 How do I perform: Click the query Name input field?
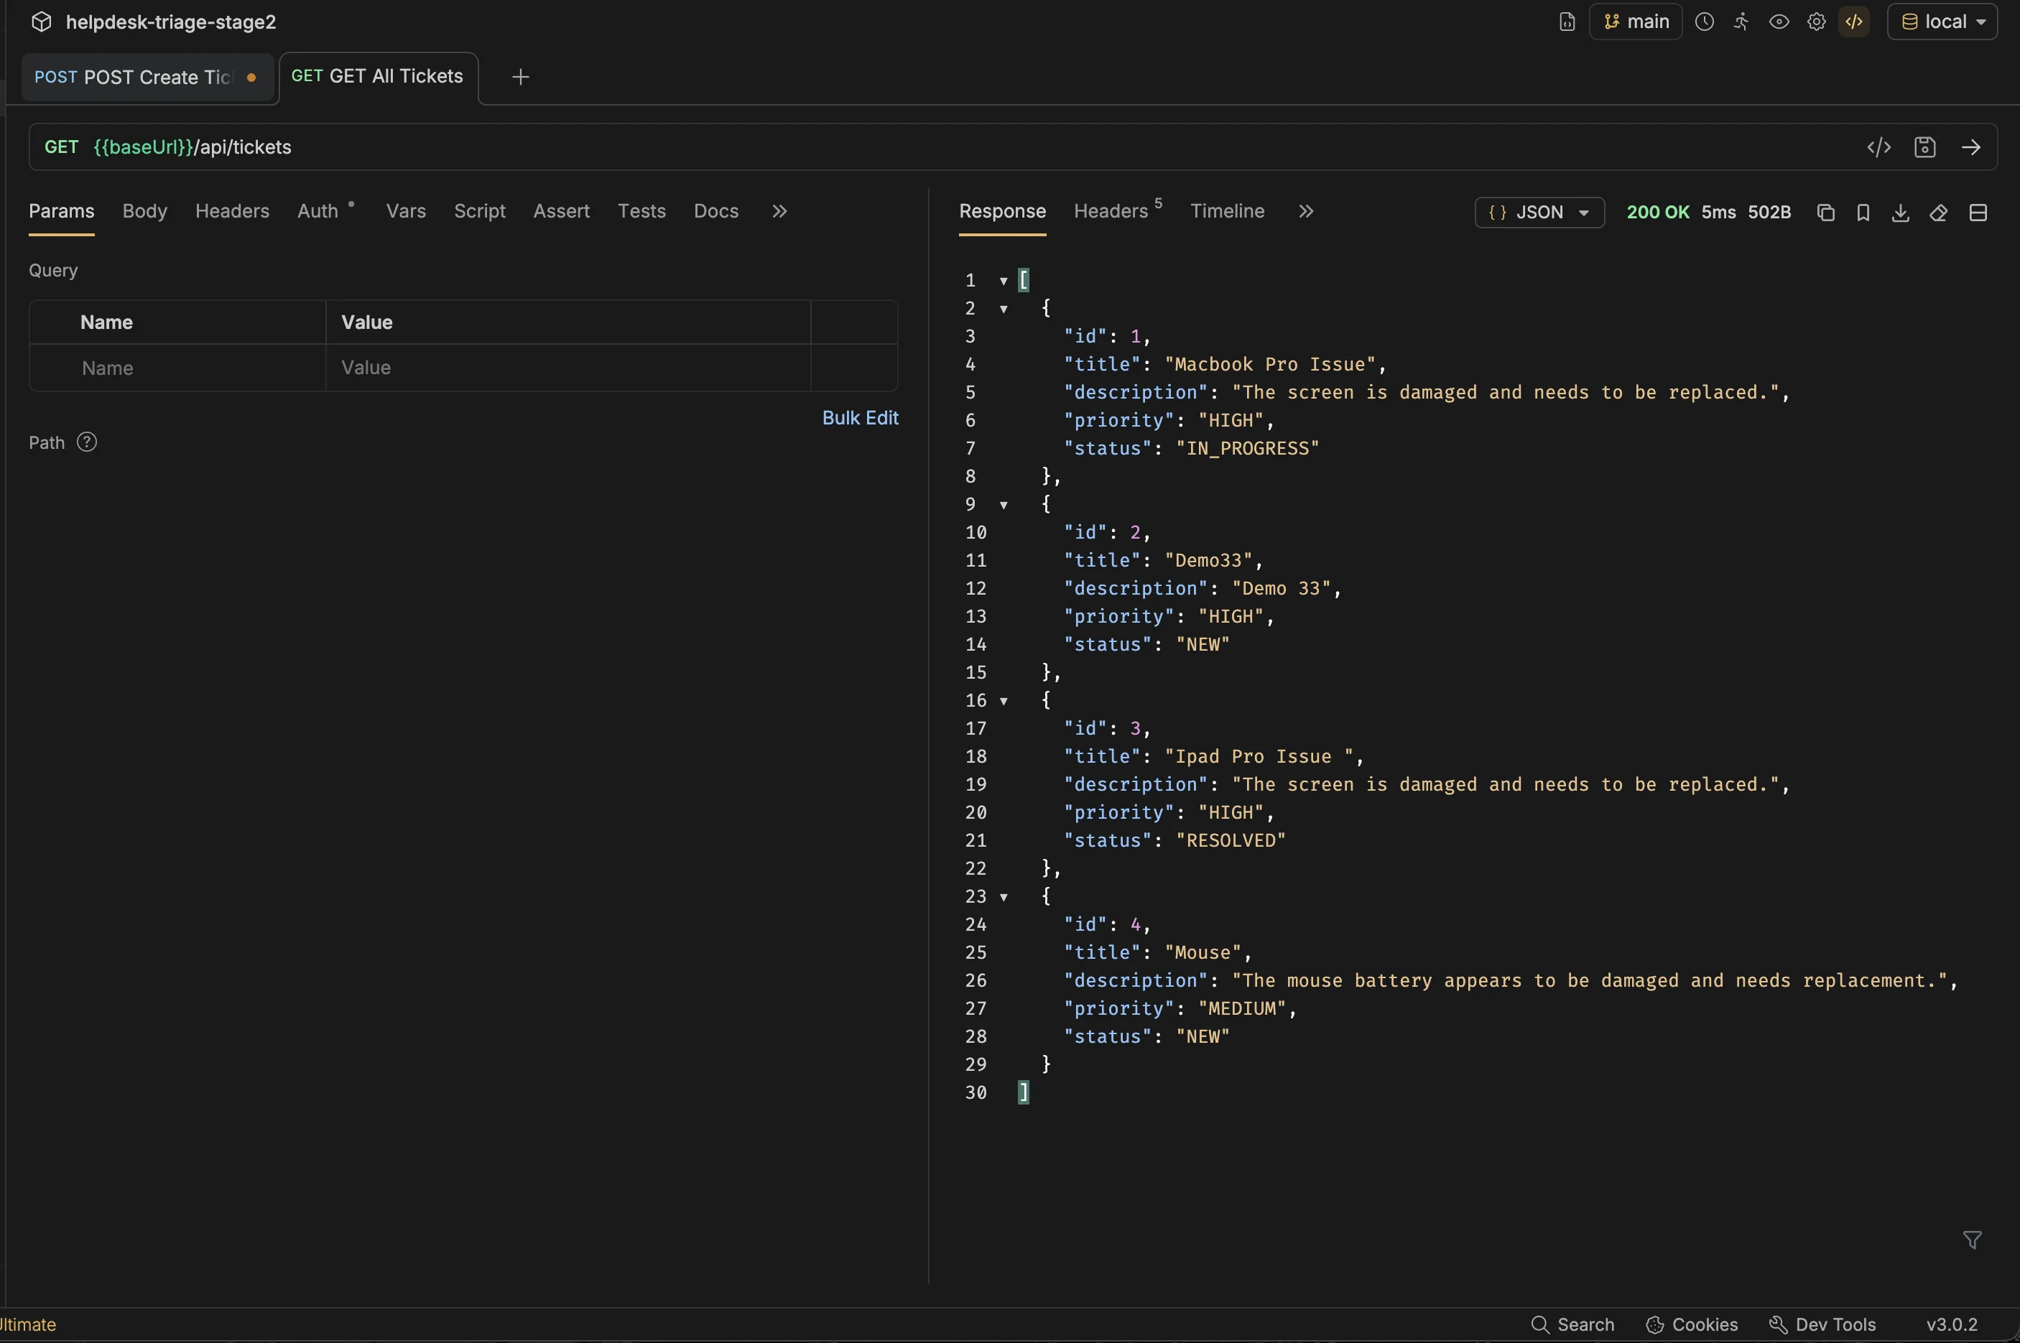[x=178, y=368]
